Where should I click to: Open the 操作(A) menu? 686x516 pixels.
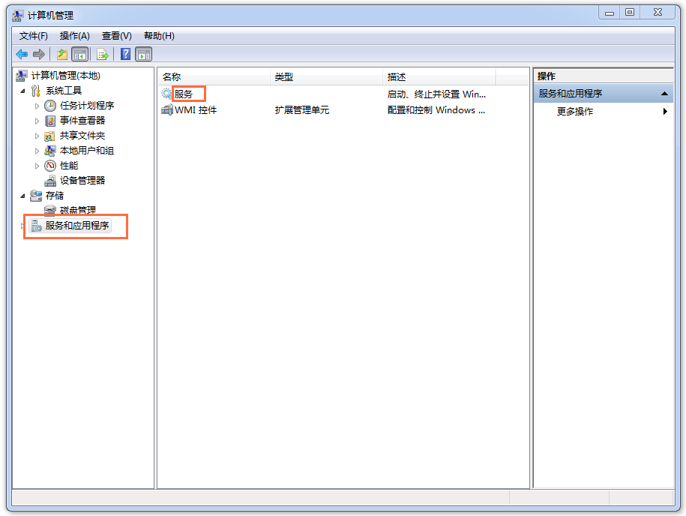pyautogui.click(x=74, y=36)
